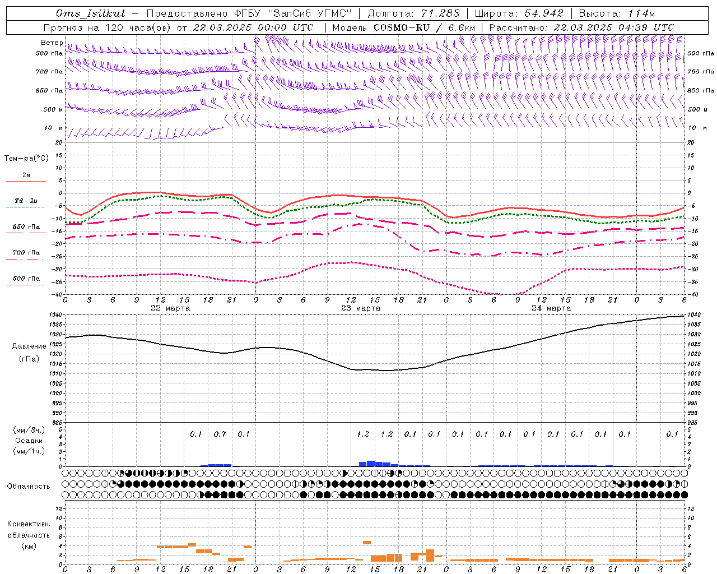Click the Oms_Isilkul station title
The image size is (717, 574).
click(x=90, y=13)
